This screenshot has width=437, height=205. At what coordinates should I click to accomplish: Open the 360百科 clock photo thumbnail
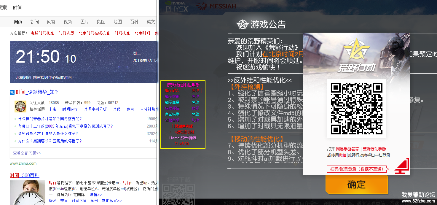click(x=28, y=193)
